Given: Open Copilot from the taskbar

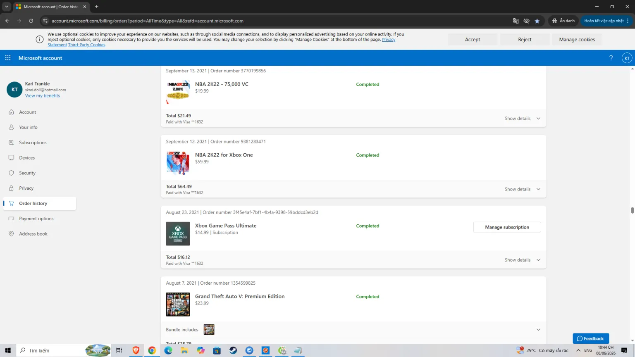Looking at the screenshot, I should (x=201, y=350).
